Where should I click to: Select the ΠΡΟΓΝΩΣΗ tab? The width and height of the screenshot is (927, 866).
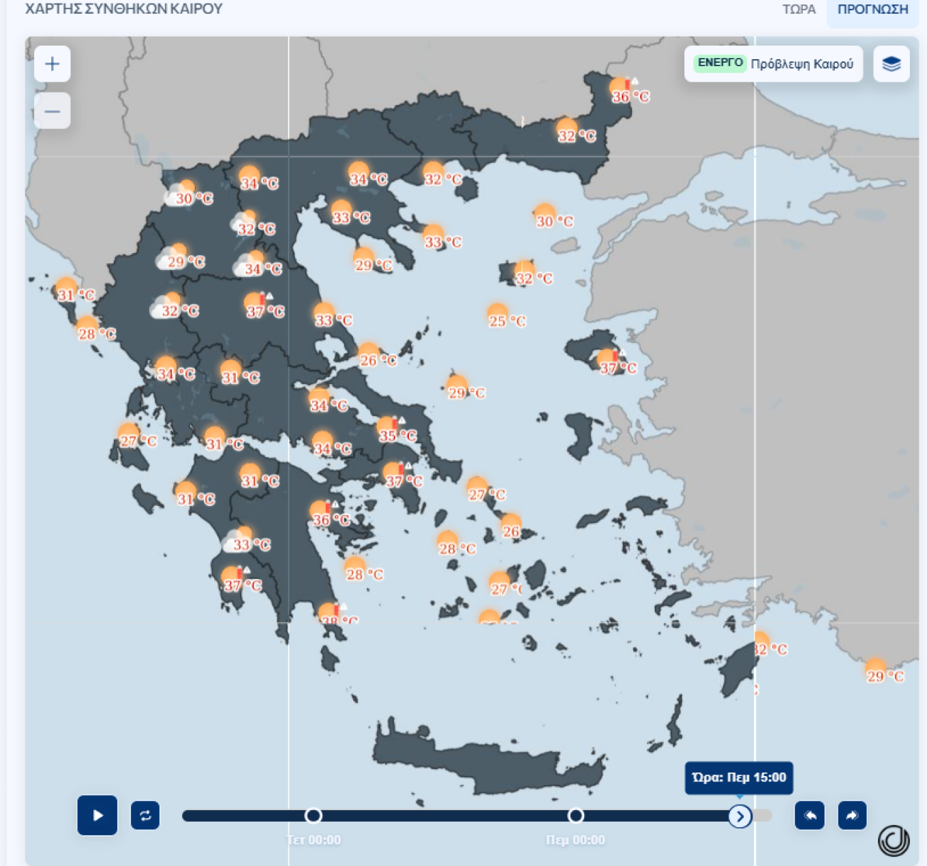(872, 10)
